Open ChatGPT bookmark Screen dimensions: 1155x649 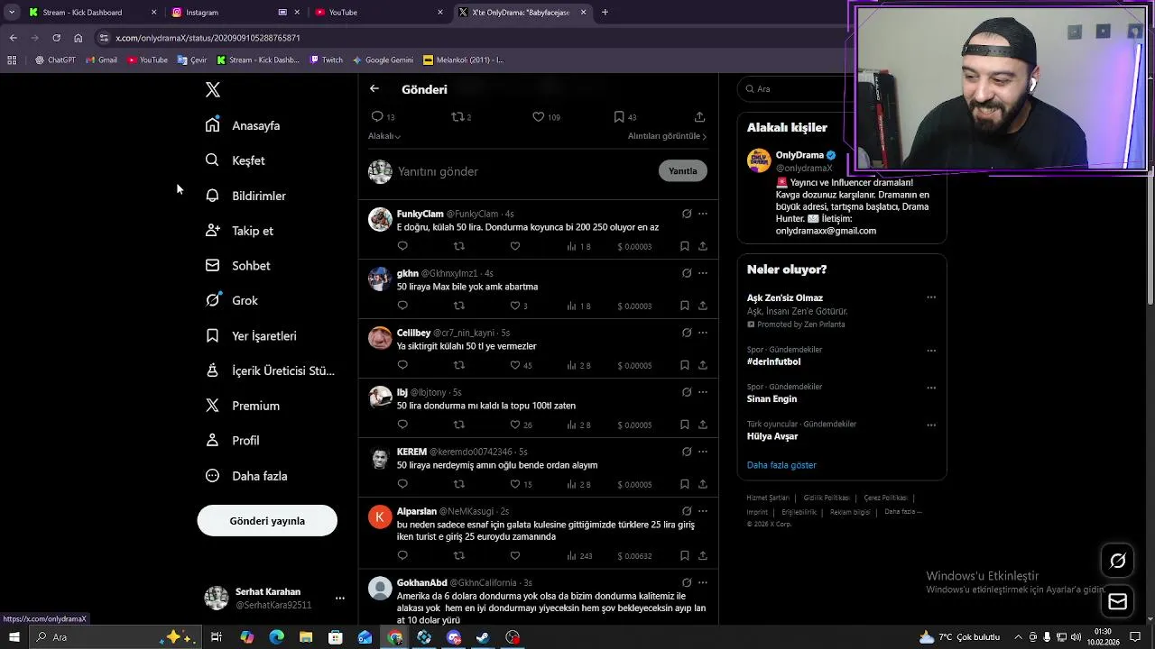point(55,60)
